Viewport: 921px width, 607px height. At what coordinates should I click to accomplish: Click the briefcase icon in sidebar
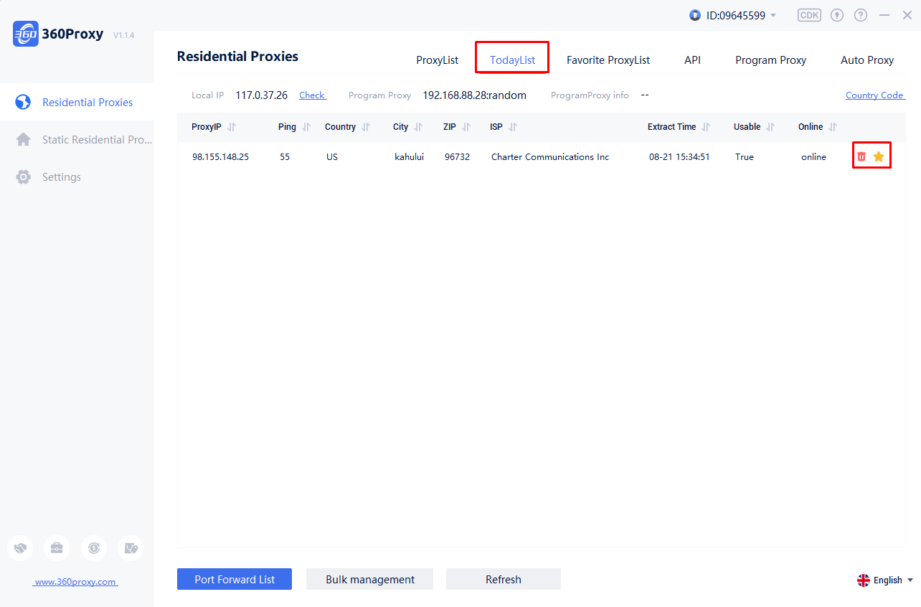pos(57,548)
